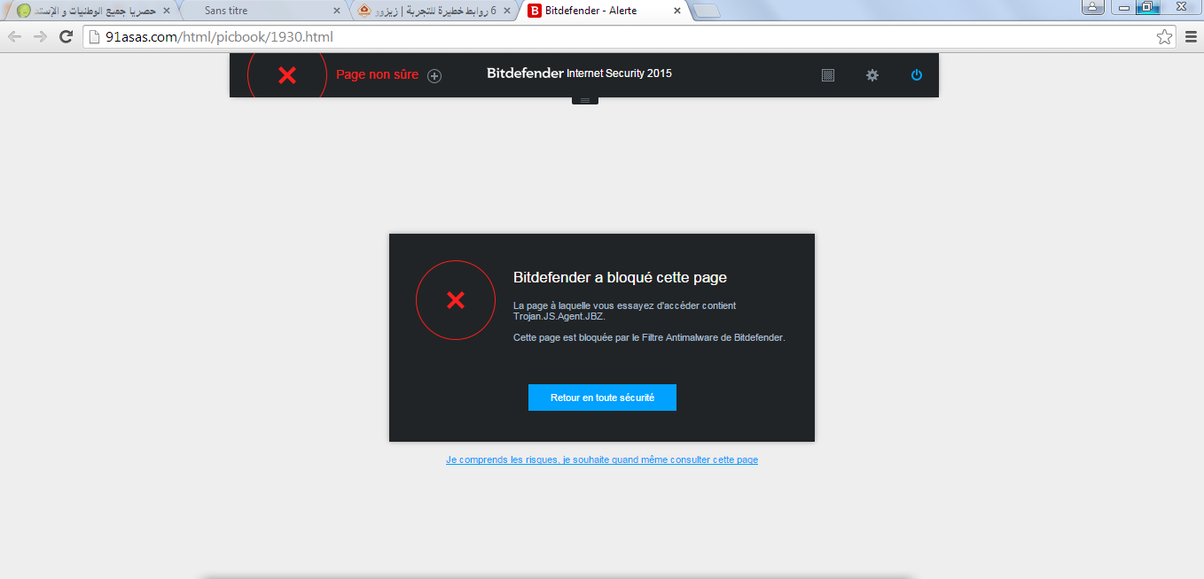Click the red B favicon on Bitdefender tab
Image resolution: width=1204 pixels, height=579 pixels.
(x=535, y=12)
